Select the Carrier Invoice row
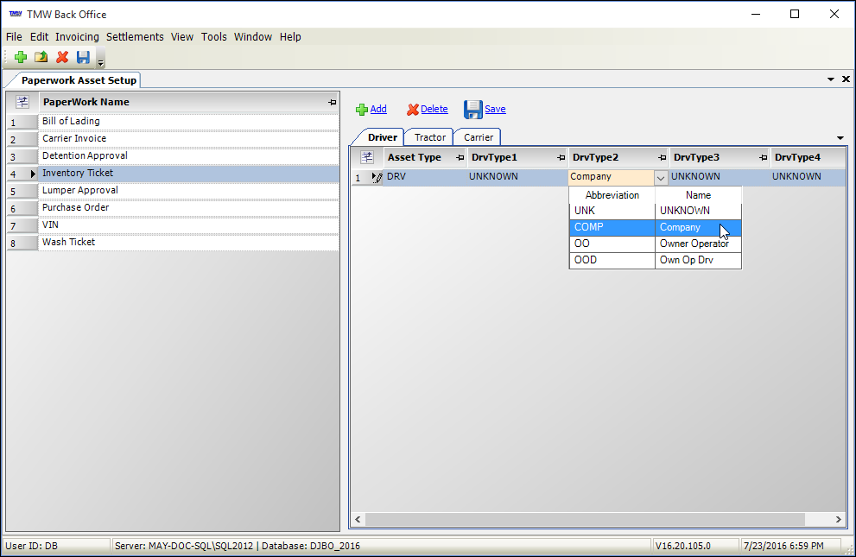The image size is (856, 557). [188, 138]
